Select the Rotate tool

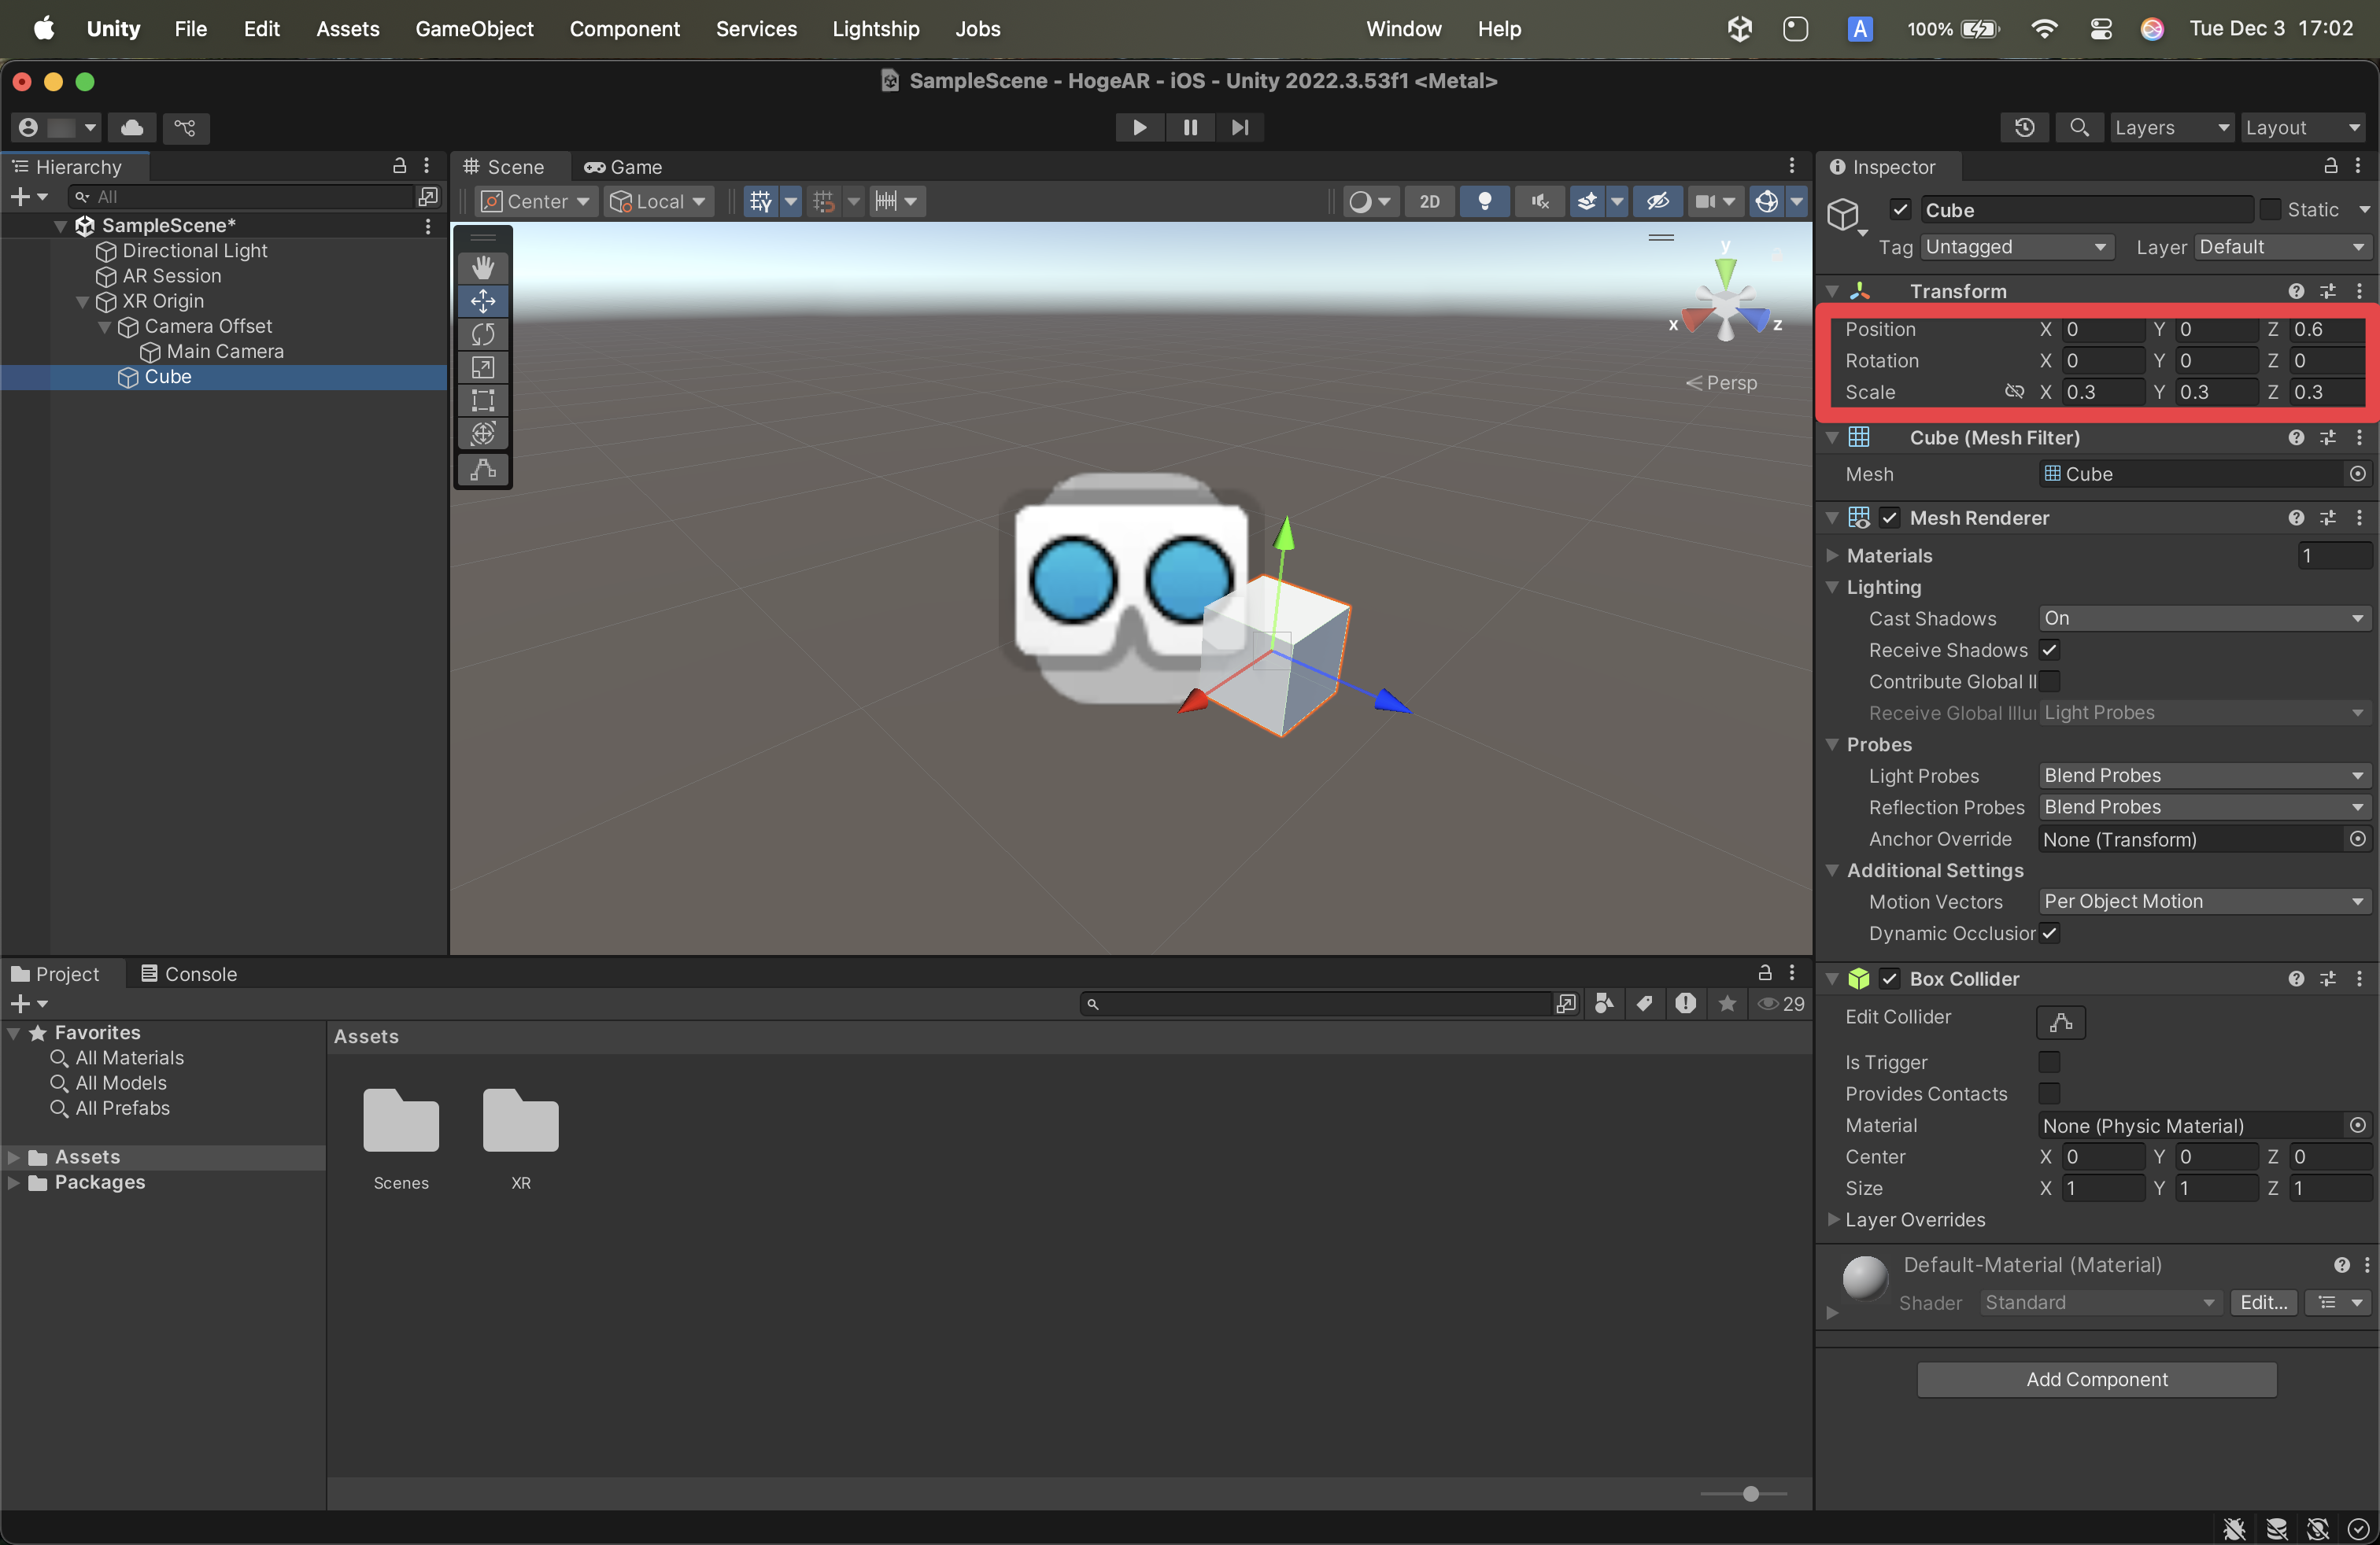pyautogui.click(x=483, y=334)
